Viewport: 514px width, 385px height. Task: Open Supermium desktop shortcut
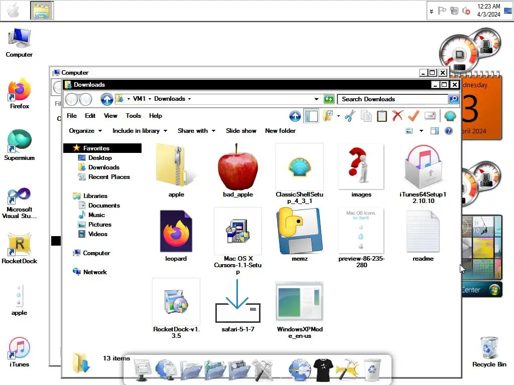(20, 145)
